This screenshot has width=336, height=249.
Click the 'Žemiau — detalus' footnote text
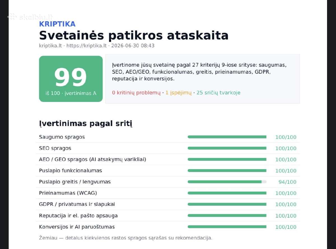(x=126, y=238)
